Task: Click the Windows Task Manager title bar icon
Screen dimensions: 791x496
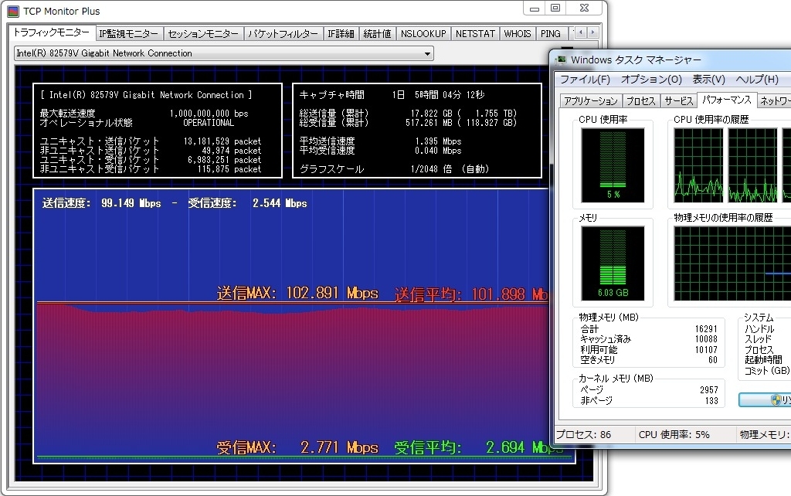Action: coord(561,60)
